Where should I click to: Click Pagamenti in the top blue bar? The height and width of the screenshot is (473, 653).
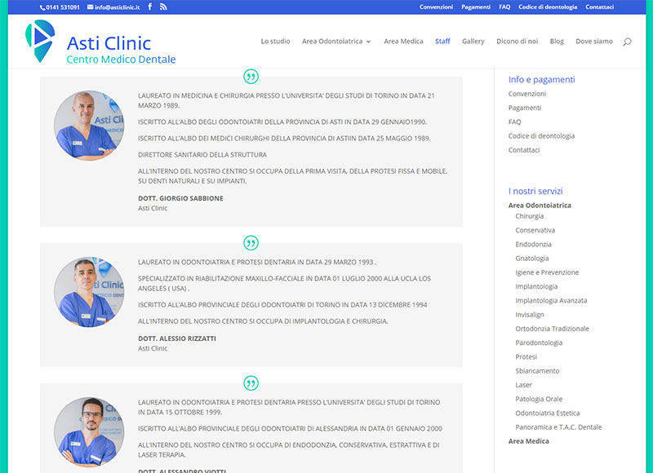coord(476,7)
